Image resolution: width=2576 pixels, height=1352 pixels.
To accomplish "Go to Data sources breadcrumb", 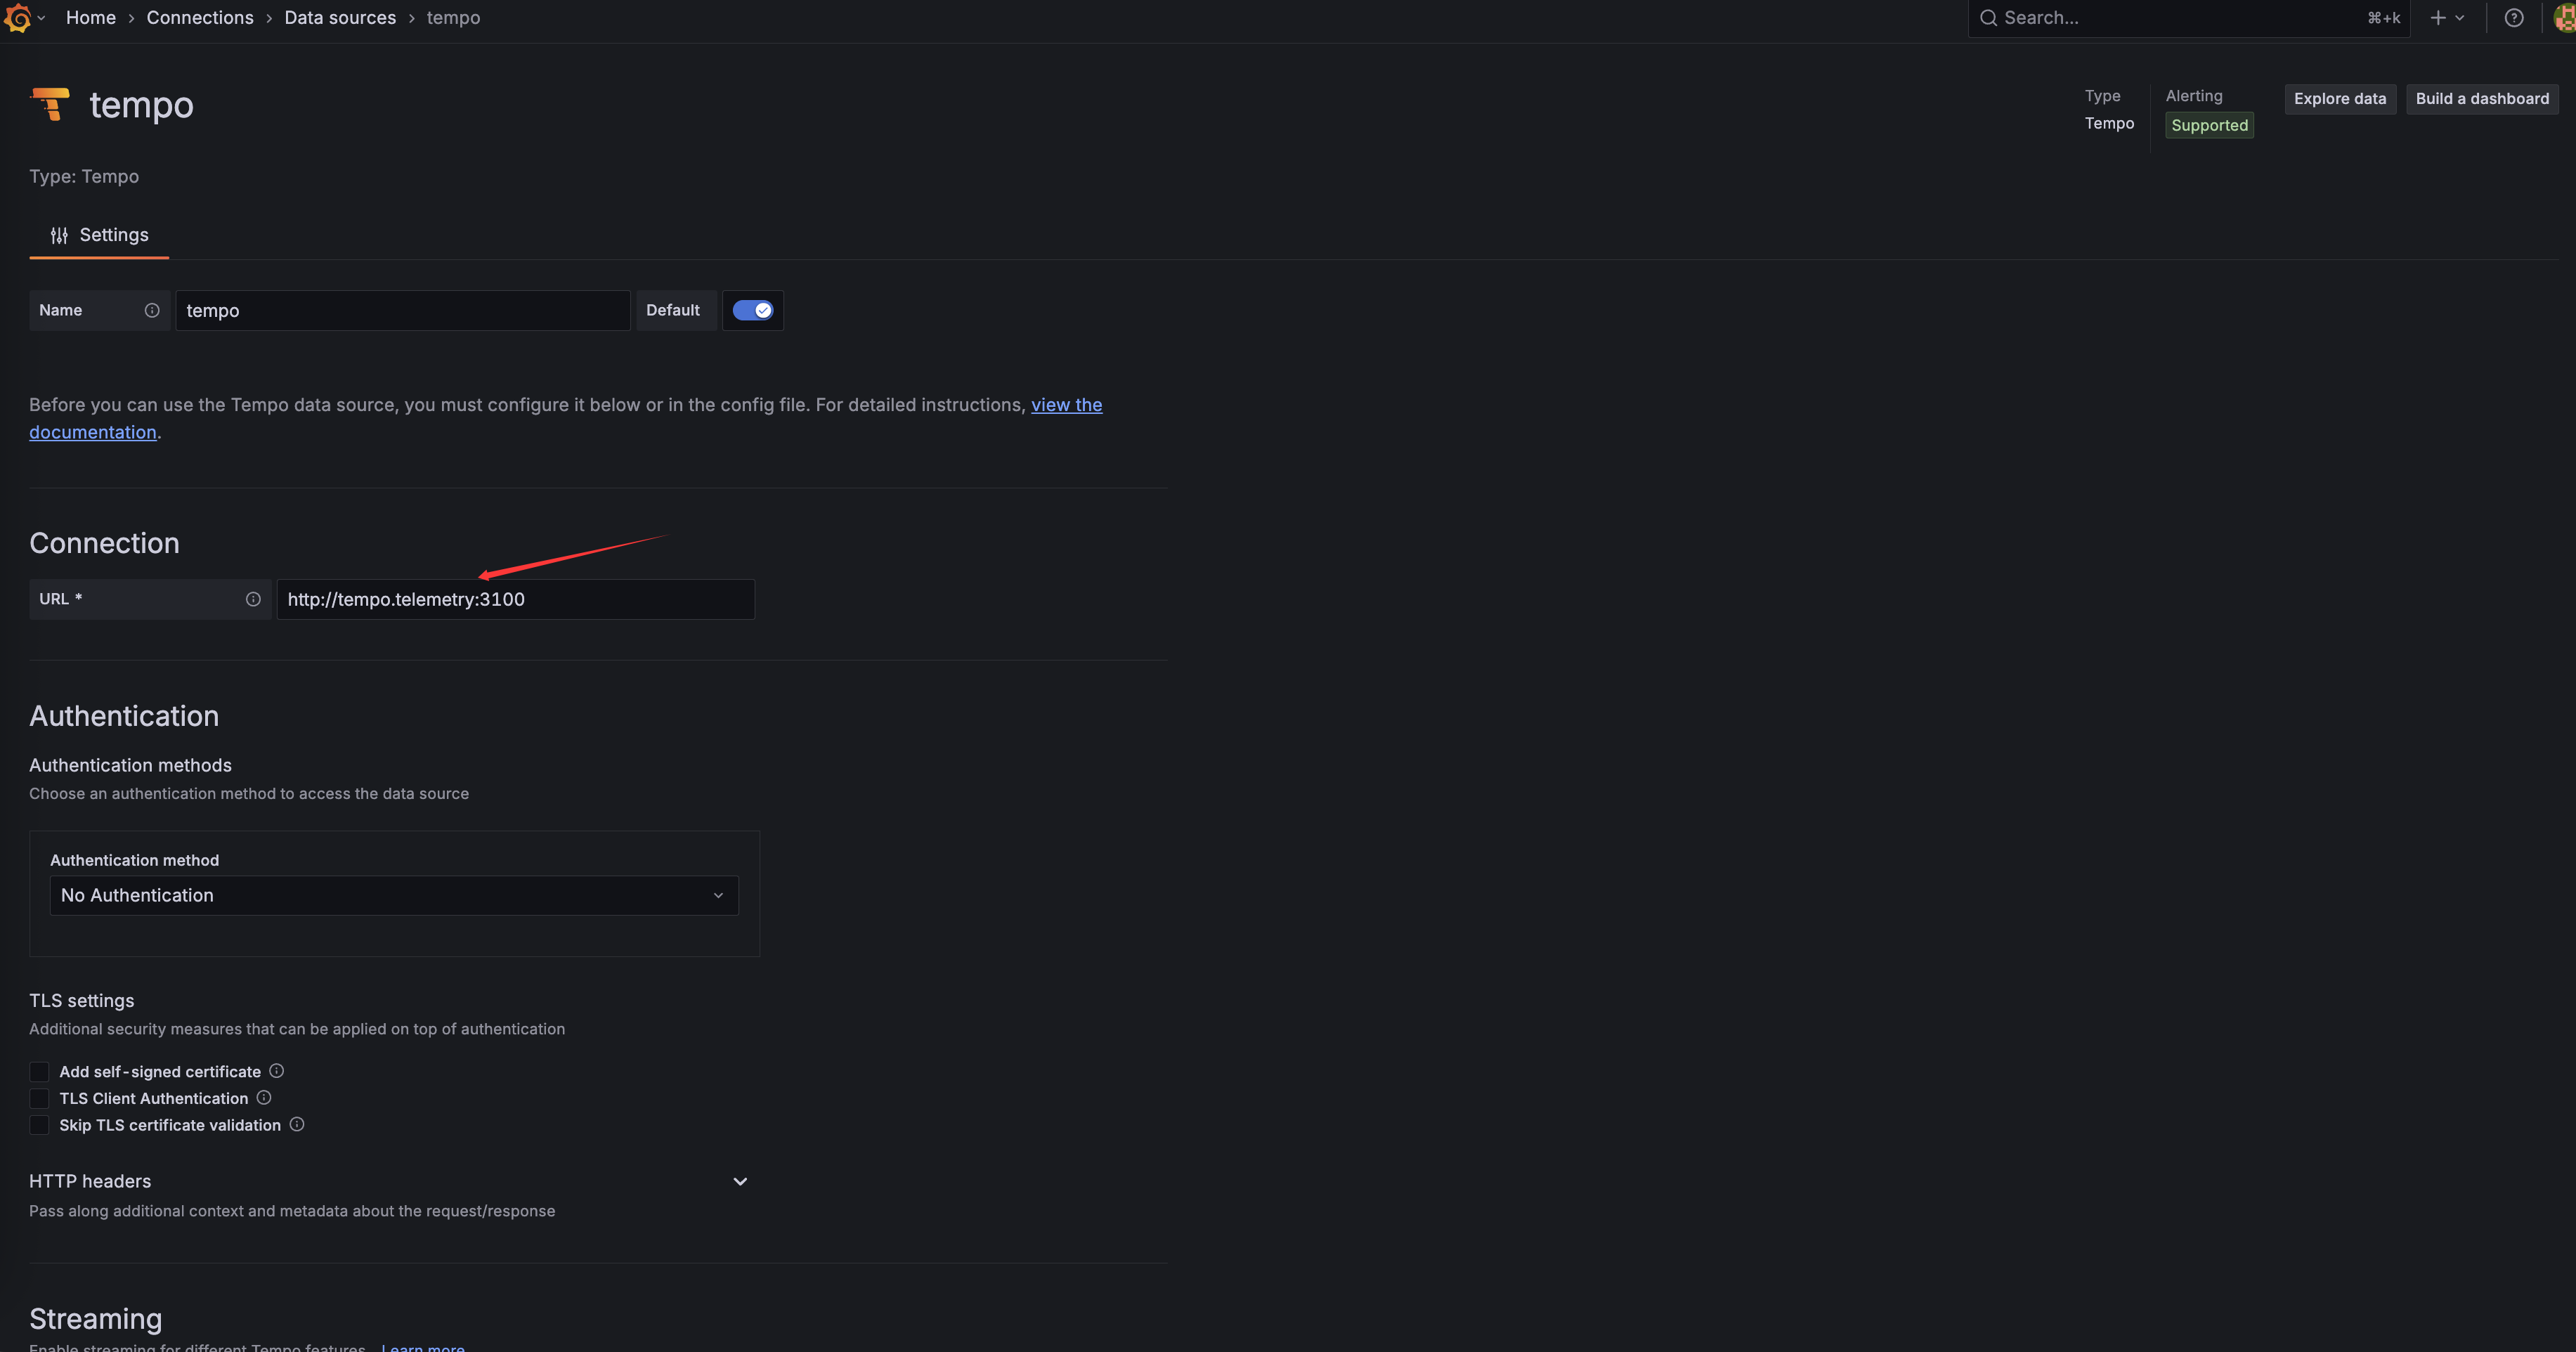I will [x=340, y=18].
